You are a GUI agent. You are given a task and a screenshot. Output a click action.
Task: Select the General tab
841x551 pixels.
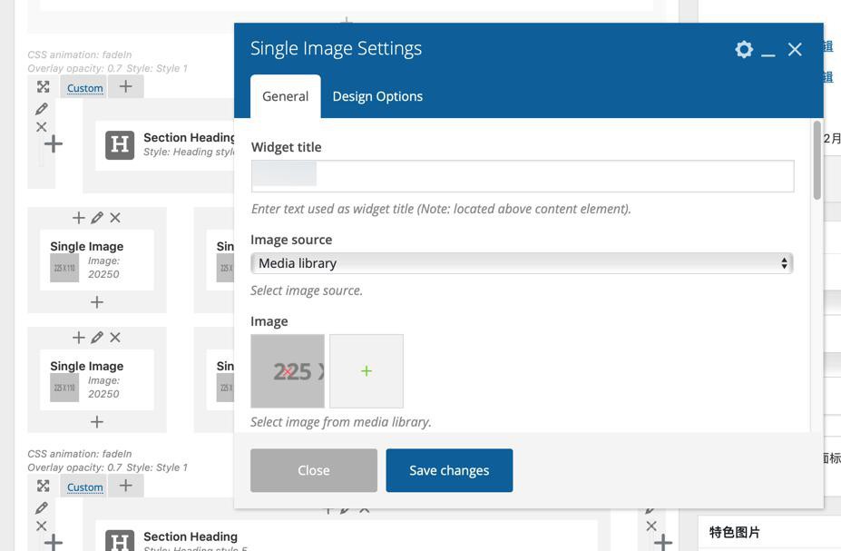[x=285, y=96]
